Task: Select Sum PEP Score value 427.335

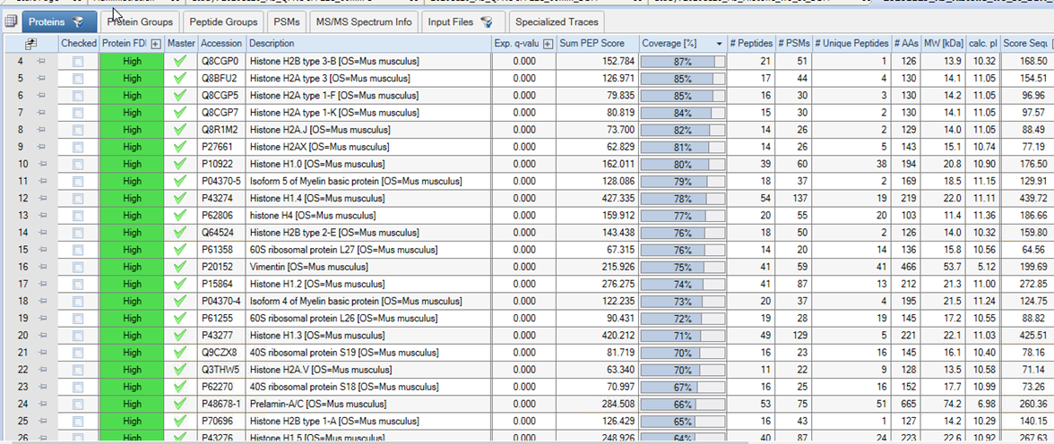Action: (599, 199)
